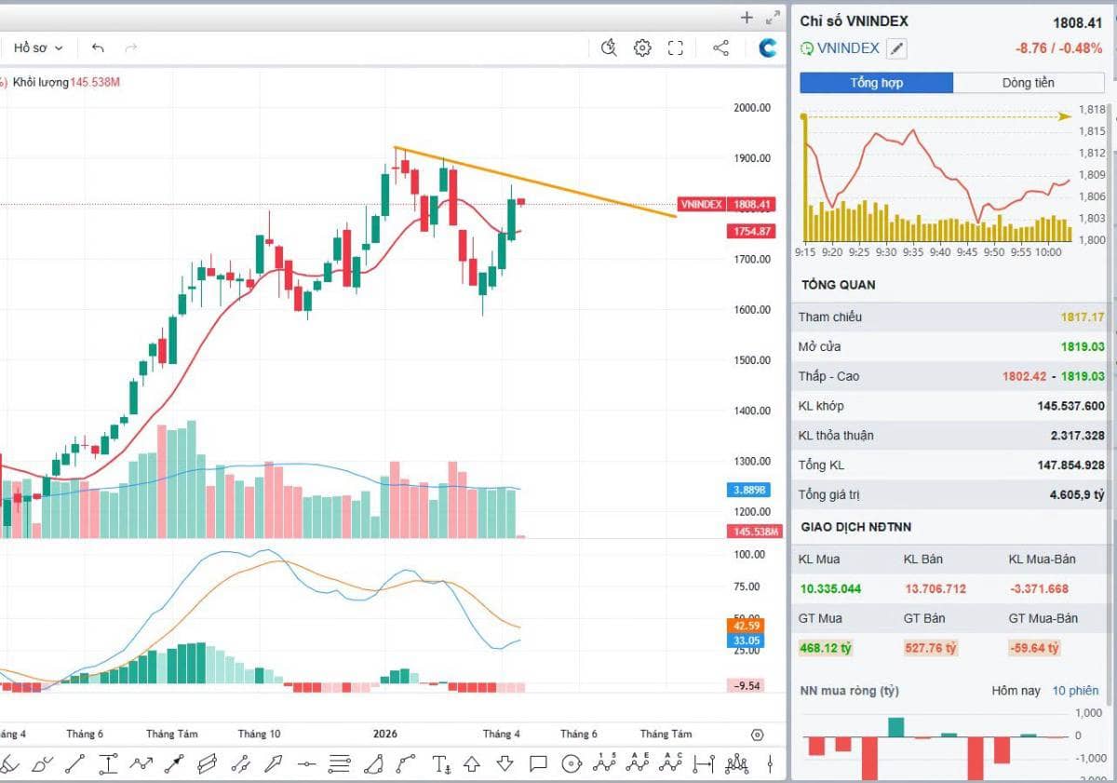Click the Tổng giá trị value 4.605,9 tỷ
Screen dimensions: 1117x783
pyautogui.click(x=1077, y=495)
